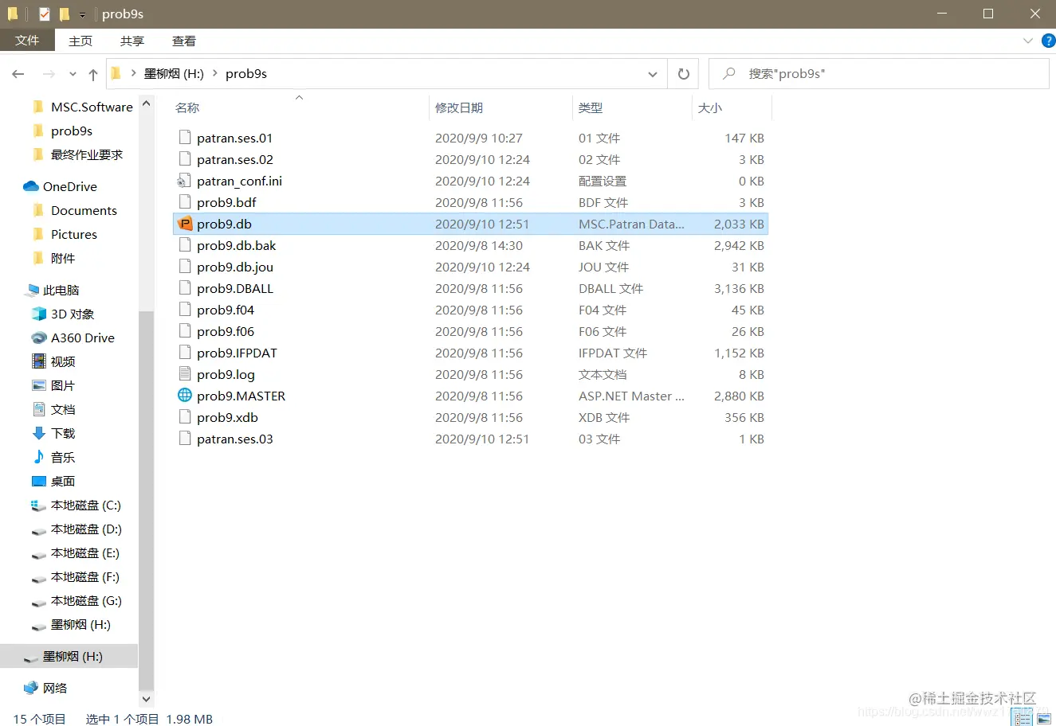Screen dimensions: 1056x726
Task: Click the 下载 download arrow icon
Action: point(39,433)
